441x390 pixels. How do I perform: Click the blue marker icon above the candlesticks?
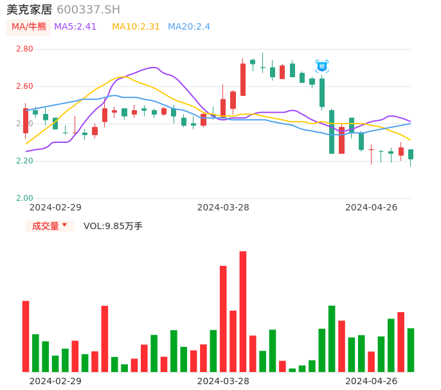322,66
